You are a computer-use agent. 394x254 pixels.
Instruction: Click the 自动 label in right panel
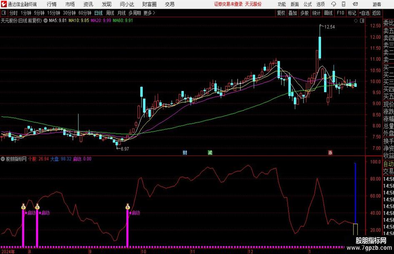coord(389,164)
